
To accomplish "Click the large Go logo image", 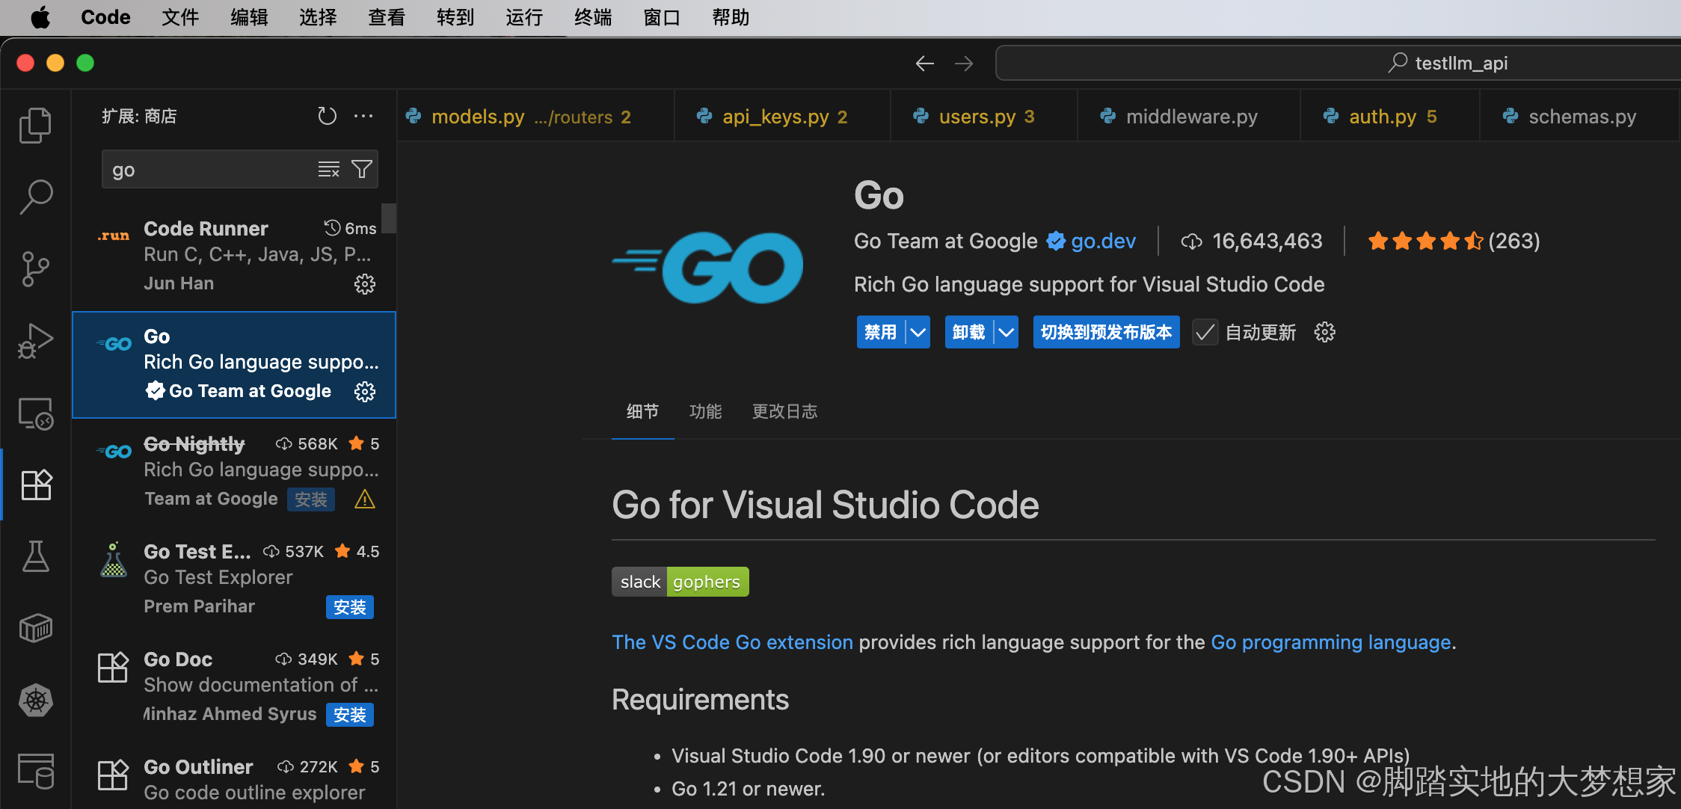I will point(707,268).
